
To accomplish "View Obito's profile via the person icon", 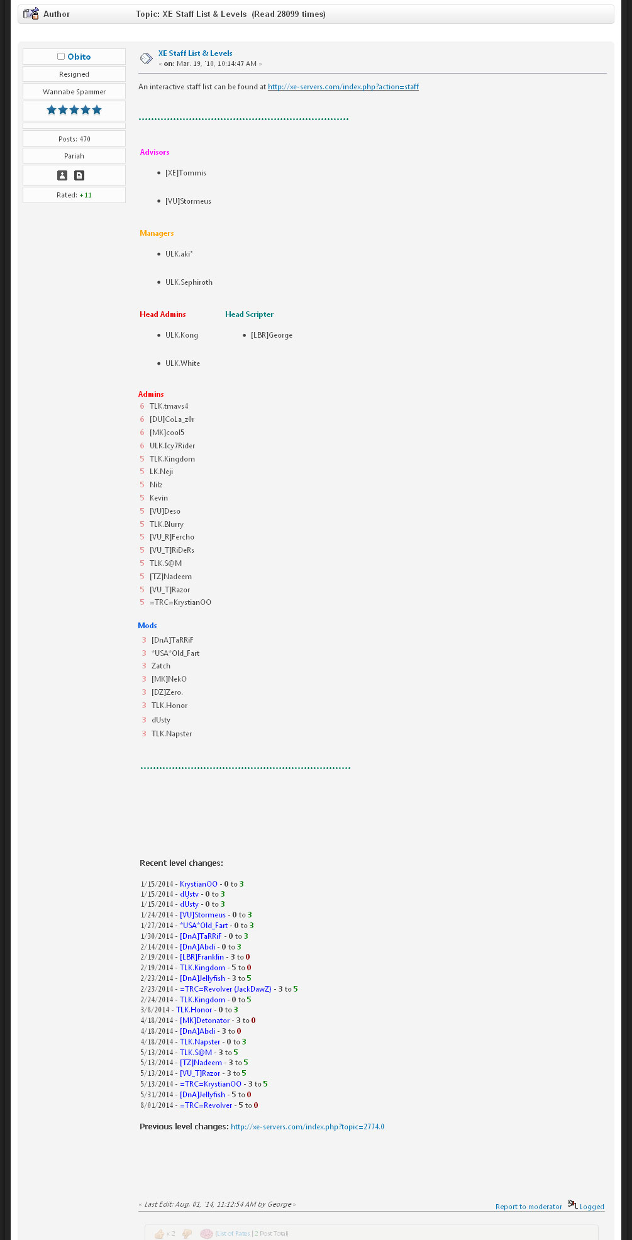I will pos(62,175).
